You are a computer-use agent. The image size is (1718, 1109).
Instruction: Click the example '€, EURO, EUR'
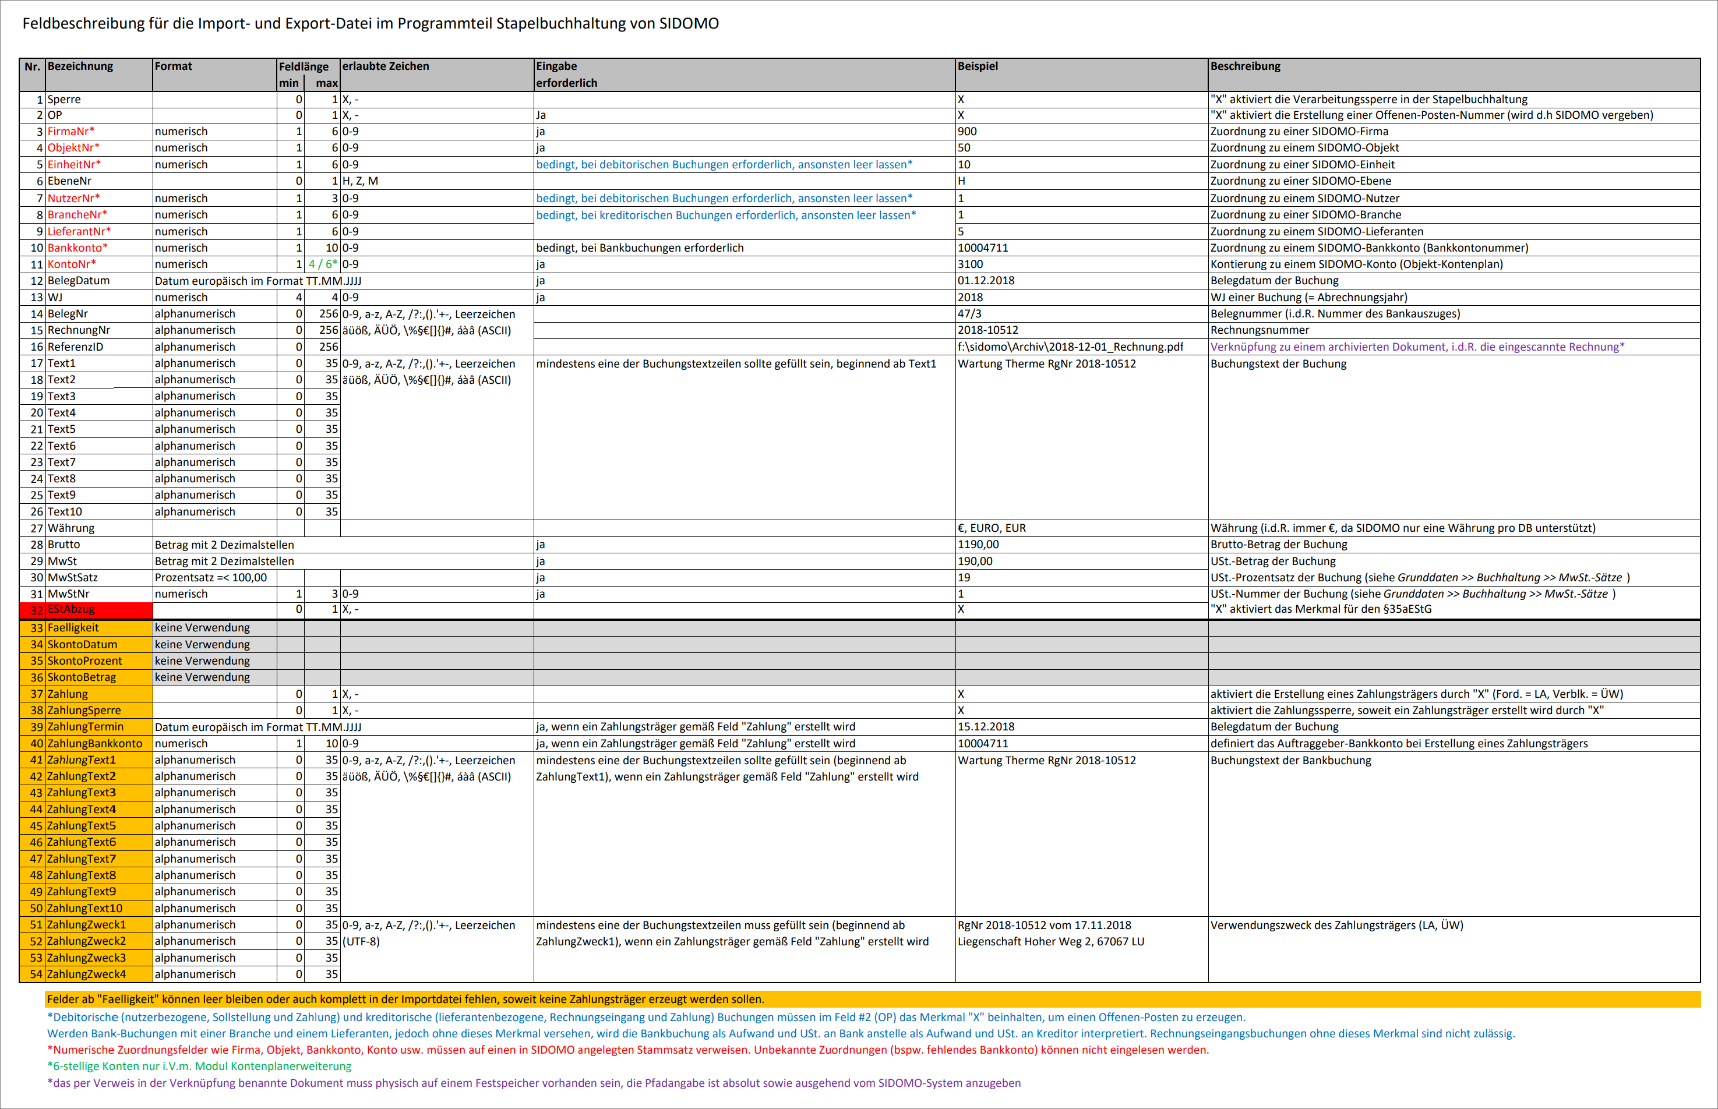(x=992, y=528)
